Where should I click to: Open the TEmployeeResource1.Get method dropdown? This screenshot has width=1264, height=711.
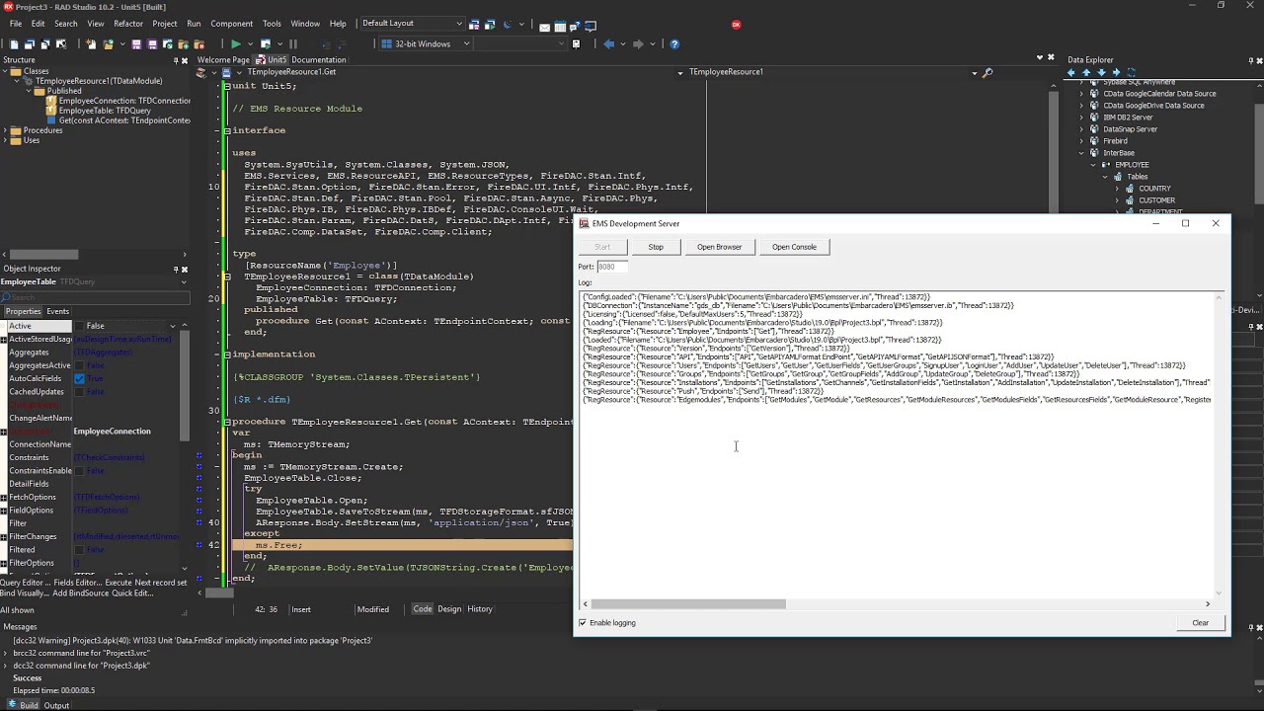tap(679, 72)
